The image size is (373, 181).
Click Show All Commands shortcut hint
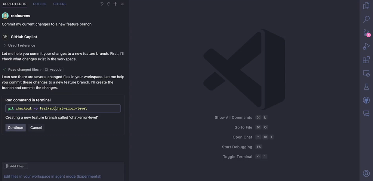(241, 118)
